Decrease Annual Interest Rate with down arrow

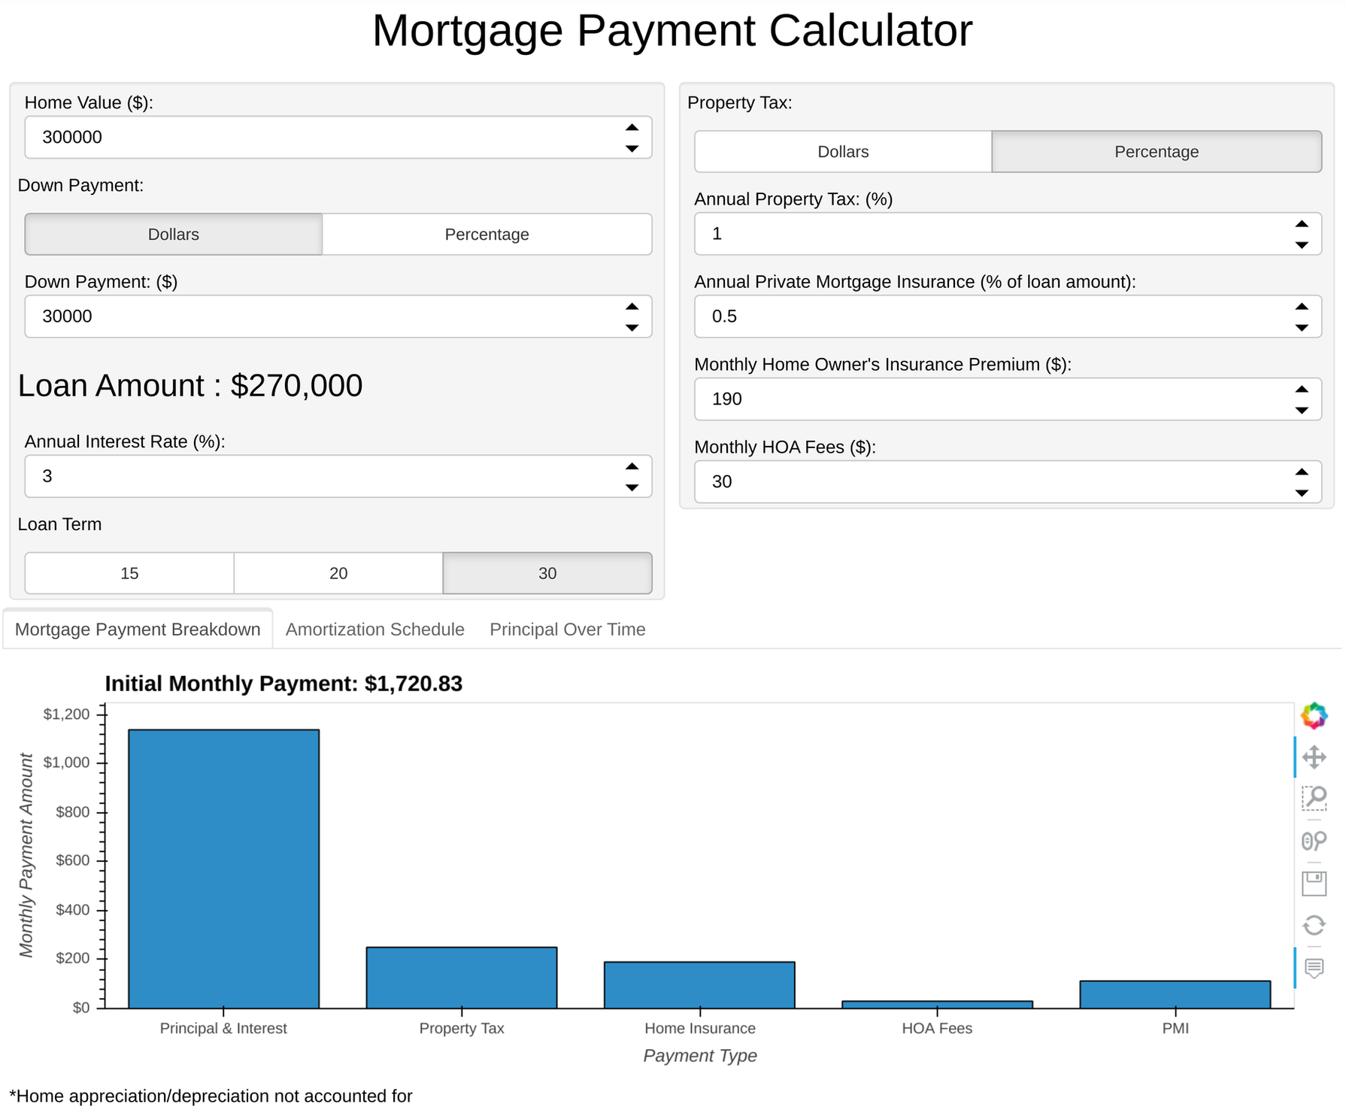[632, 487]
